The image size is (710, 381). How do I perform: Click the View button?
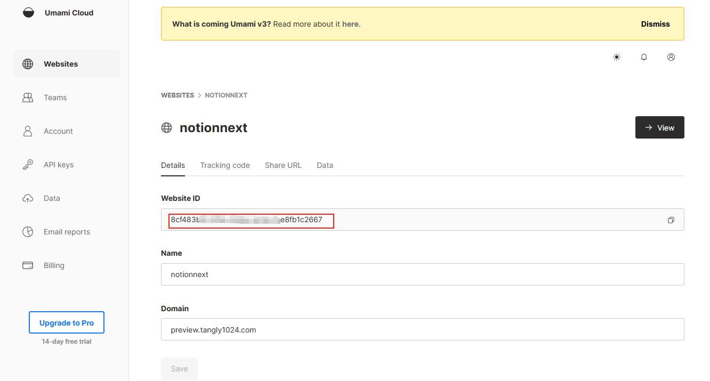[x=659, y=127]
